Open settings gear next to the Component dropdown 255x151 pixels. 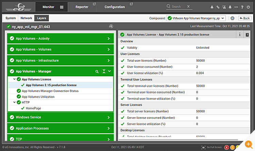[x=233, y=18]
